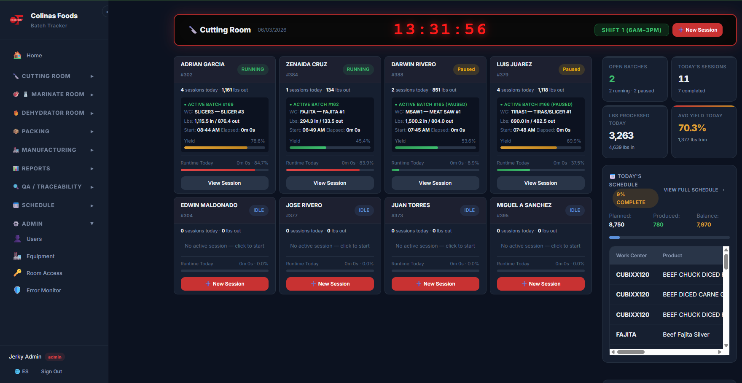
Task: Collapse the Admin menu arrow
Action: pyautogui.click(x=92, y=224)
